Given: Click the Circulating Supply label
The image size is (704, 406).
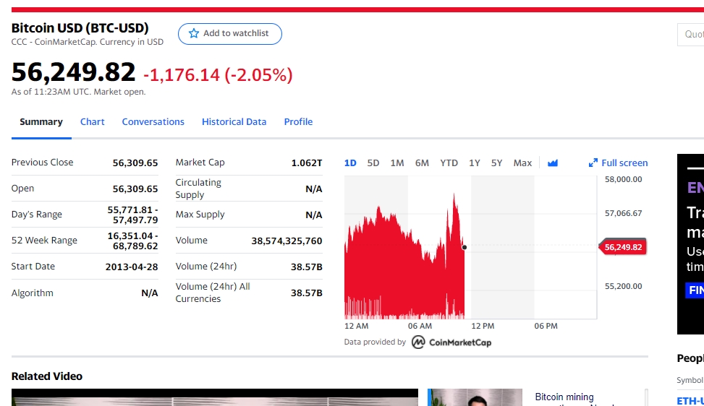Looking at the screenshot, I should 198,189.
